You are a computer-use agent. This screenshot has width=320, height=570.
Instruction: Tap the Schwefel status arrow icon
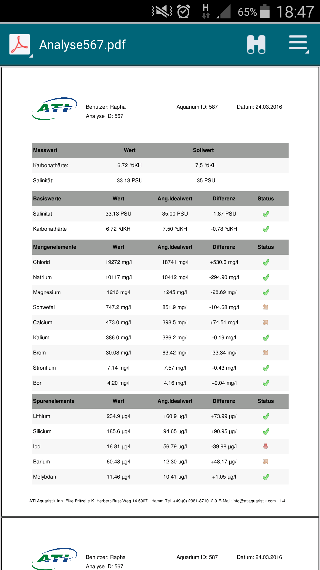tap(265, 307)
